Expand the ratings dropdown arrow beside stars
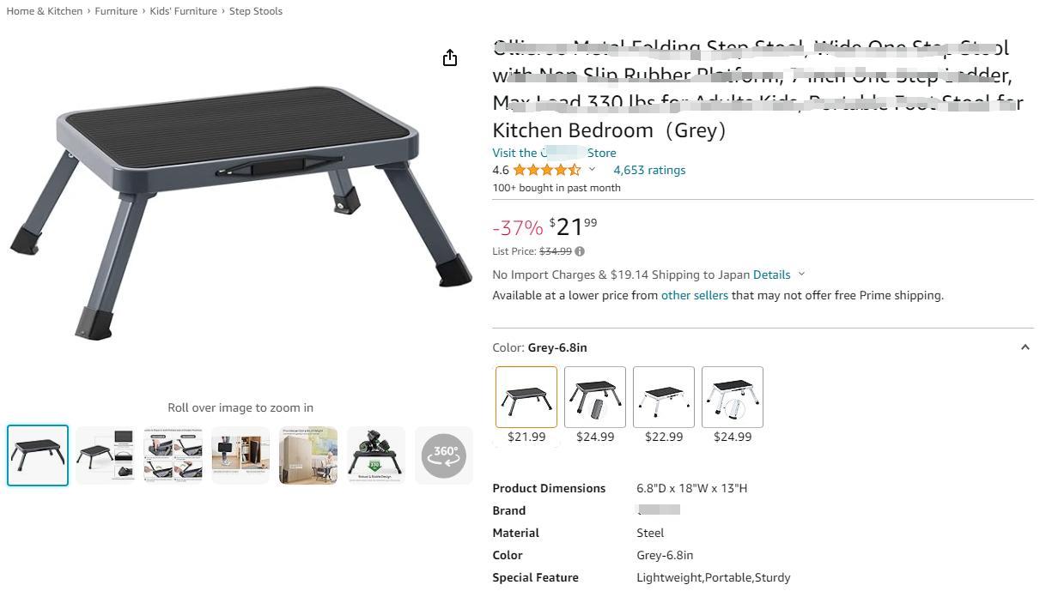Screen dimensions: 1040x591 pyautogui.click(x=592, y=169)
